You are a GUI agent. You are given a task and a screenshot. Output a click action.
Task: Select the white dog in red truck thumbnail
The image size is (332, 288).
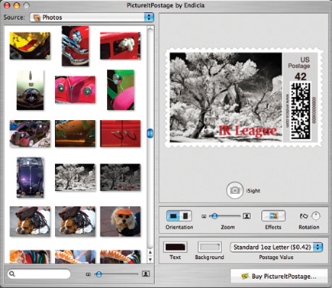coord(121,46)
